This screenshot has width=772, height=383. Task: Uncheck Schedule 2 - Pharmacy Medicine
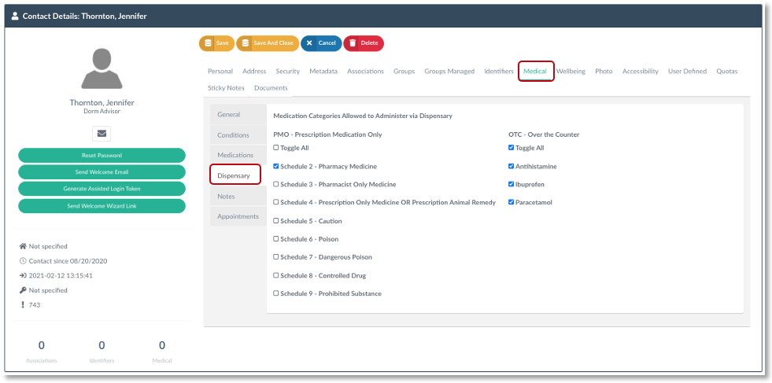[x=276, y=167]
